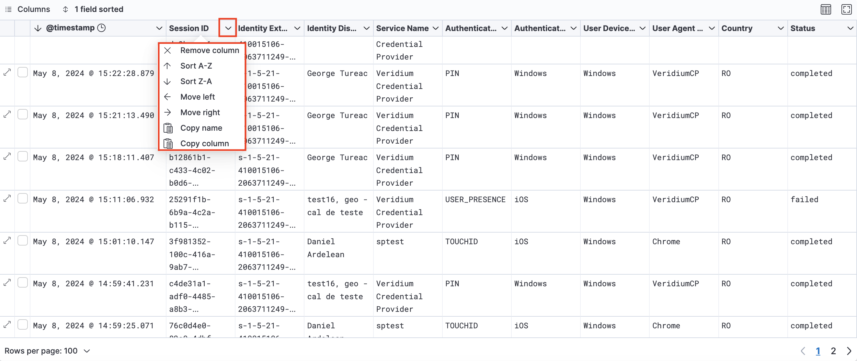Choose Sort A-Z in the Session ID menu
The width and height of the screenshot is (857, 361).
pos(196,65)
